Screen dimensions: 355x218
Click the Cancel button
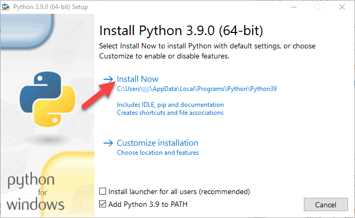point(326,205)
